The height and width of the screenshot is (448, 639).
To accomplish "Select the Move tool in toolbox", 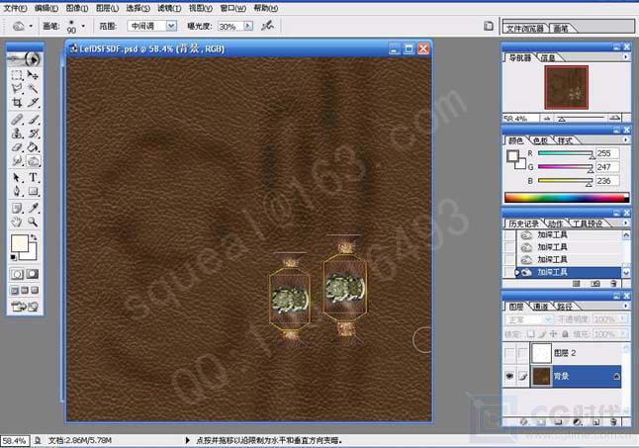I will coord(33,75).
